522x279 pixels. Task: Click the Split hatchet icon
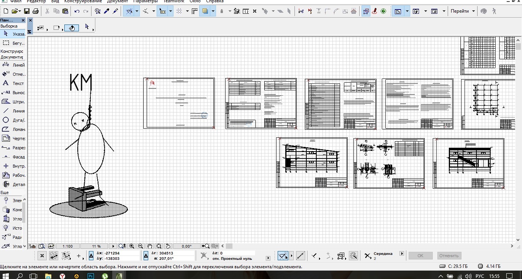(310, 11)
